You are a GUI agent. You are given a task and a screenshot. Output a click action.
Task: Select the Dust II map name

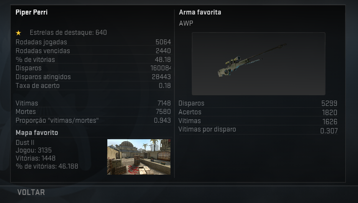pyautogui.click(x=25, y=143)
